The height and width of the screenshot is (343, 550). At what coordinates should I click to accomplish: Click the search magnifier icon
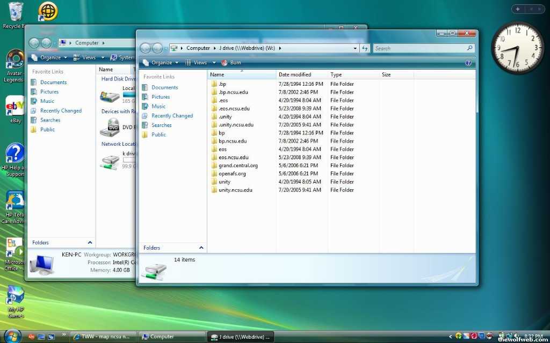pyautogui.click(x=470, y=48)
